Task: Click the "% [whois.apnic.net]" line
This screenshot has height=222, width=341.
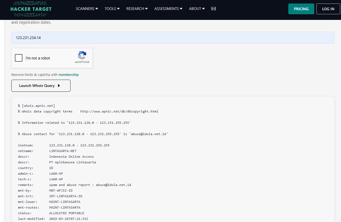Action: pos(36,106)
